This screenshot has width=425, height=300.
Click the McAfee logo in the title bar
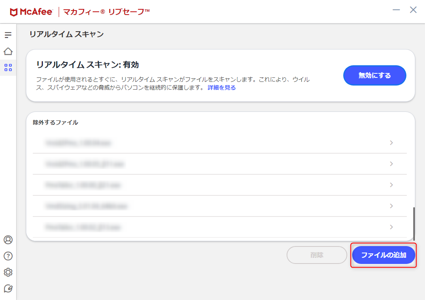(31, 12)
